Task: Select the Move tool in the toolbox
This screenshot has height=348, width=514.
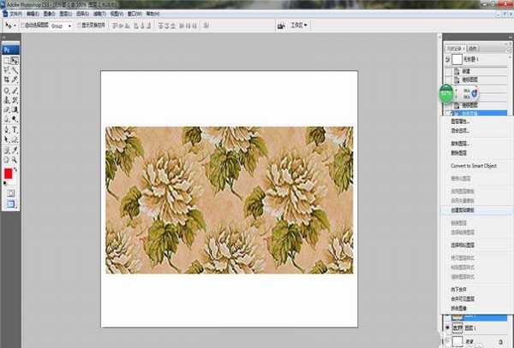Action: pyautogui.click(x=16, y=61)
